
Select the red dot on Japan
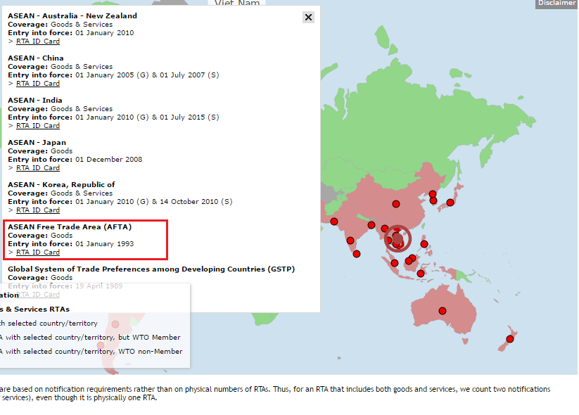click(450, 203)
